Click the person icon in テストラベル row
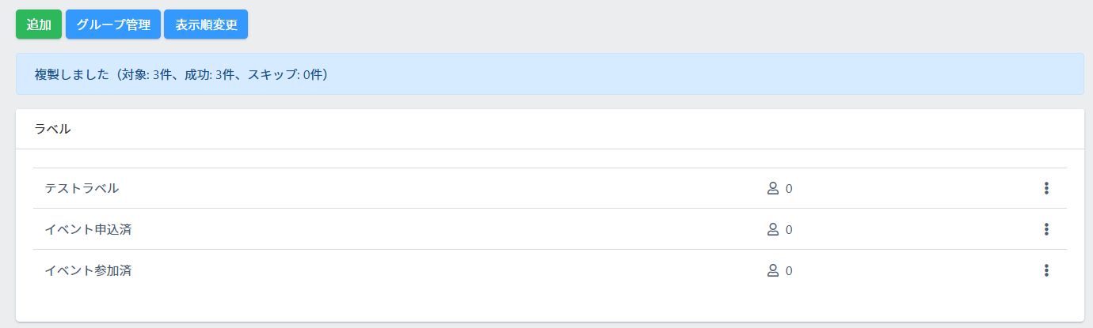This screenshot has width=1093, height=328. [x=773, y=188]
